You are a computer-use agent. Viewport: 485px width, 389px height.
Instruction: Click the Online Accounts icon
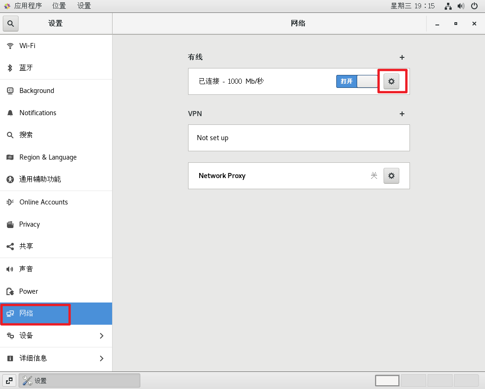10,202
